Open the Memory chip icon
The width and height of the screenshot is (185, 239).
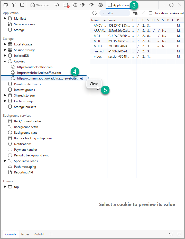pyautogui.click(x=100, y=5)
